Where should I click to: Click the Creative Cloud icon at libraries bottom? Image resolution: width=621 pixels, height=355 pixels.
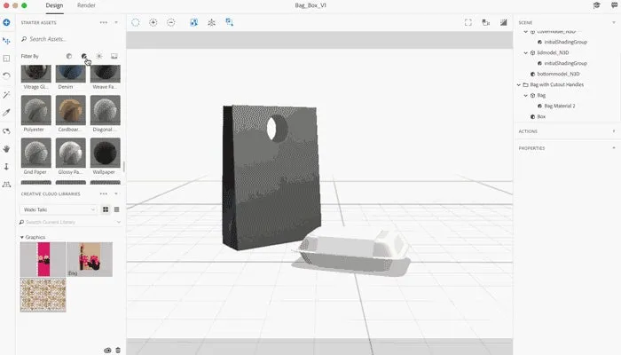(x=107, y=351)
